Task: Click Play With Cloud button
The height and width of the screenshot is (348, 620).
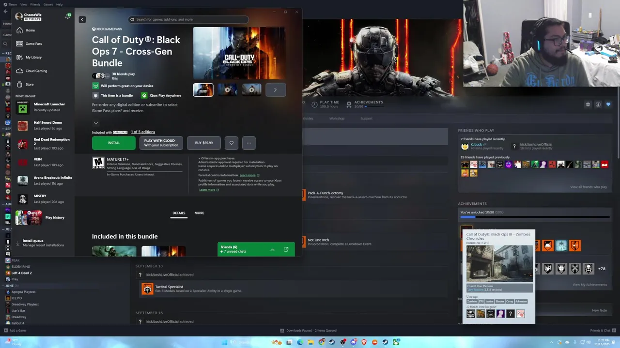Action: [161, 143]
